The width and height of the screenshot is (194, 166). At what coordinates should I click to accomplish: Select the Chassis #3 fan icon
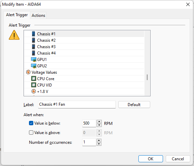33,46
